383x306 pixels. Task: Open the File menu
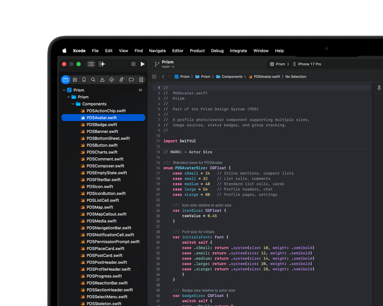[95, 51]
